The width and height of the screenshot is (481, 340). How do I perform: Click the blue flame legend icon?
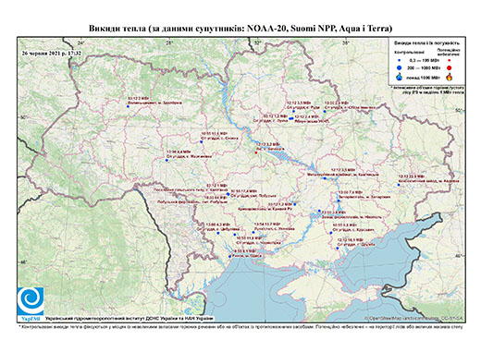click(x=400, y=77)
